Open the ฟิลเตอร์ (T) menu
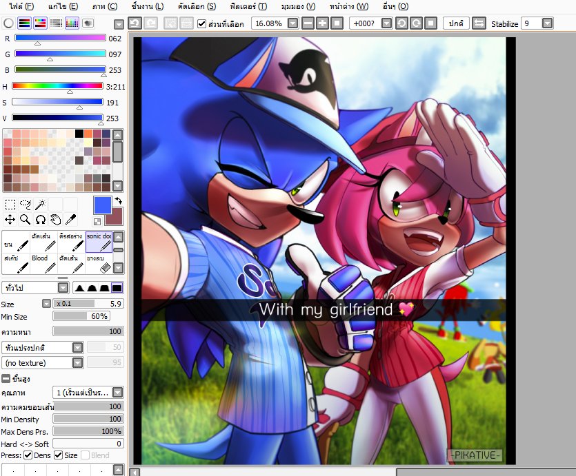Screen dimensions: 576x476 pos(248,6)
